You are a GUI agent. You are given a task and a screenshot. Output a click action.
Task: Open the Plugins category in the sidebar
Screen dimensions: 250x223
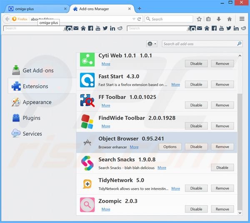point(32,118)
